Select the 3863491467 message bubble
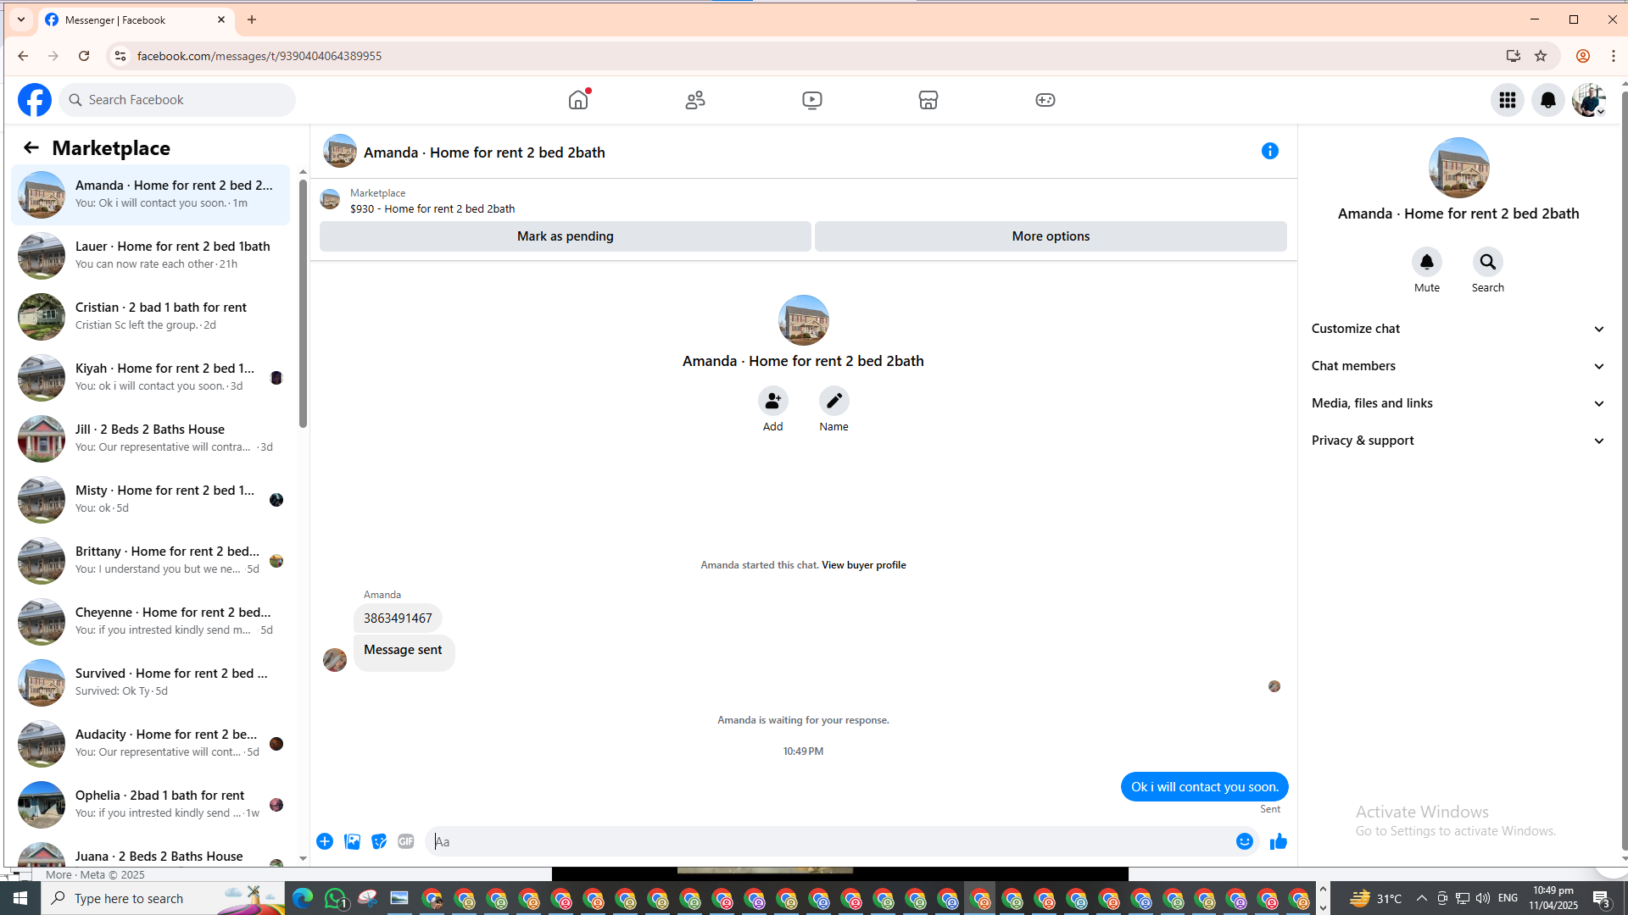1628x915 pixels. (x=398, y=618)
